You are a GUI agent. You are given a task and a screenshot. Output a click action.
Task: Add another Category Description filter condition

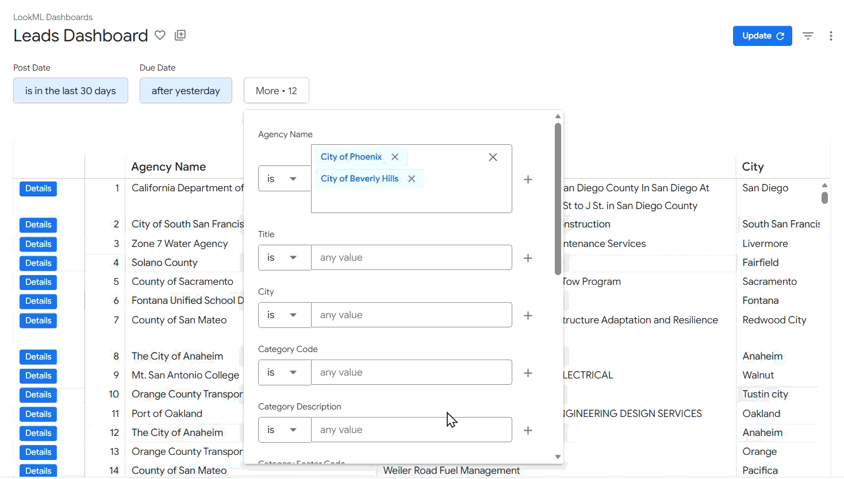pos(528,430)
